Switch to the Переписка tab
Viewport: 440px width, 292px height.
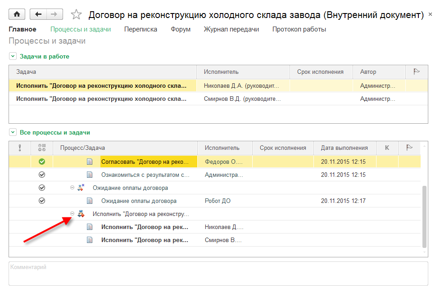pos(141,29)
